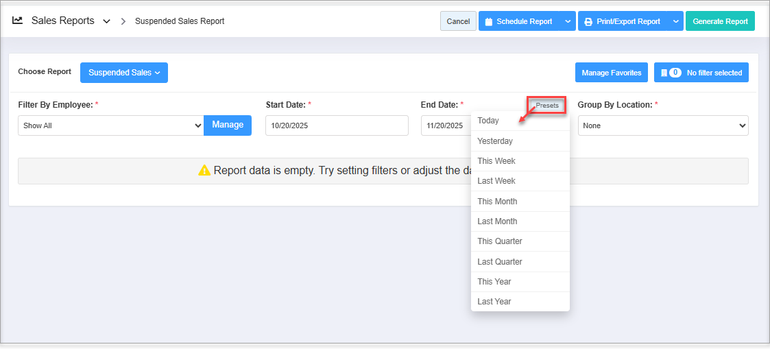Expand the Sales Reports chevron dropdown
The width and height of the screenshot is (770, 349).
pyautogui.click(x=106, y=21)
